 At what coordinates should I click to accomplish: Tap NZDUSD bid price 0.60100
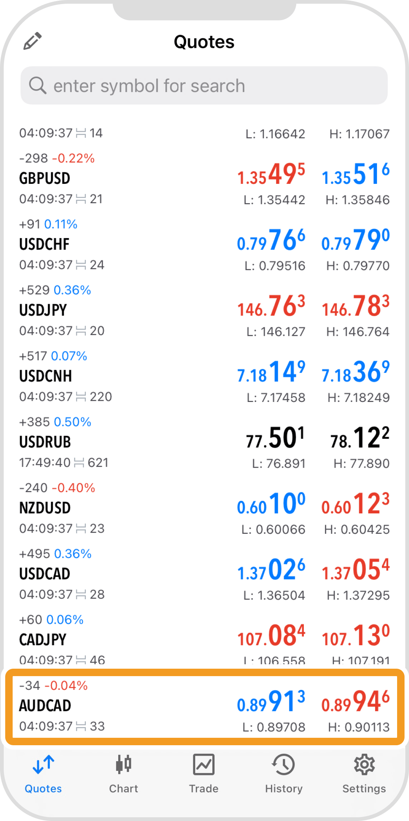click(271, 504)
